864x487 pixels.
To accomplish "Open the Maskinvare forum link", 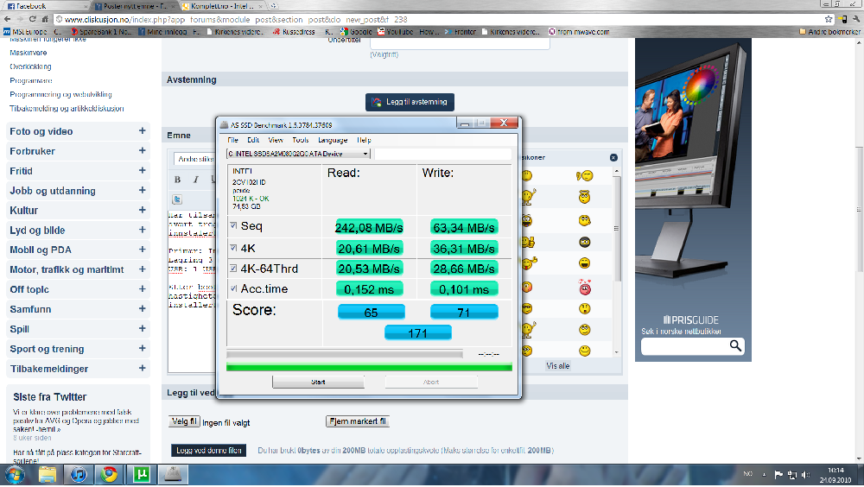I will [29, 53].
